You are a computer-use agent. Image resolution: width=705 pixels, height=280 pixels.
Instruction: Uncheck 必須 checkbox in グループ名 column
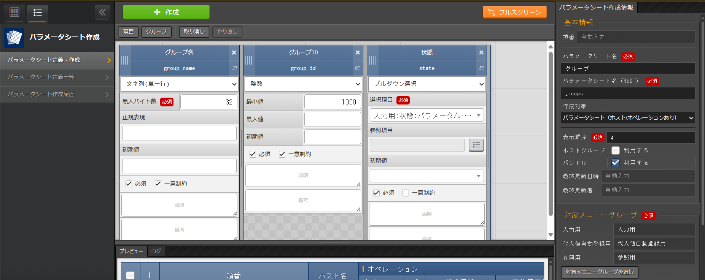click(129, 184)
